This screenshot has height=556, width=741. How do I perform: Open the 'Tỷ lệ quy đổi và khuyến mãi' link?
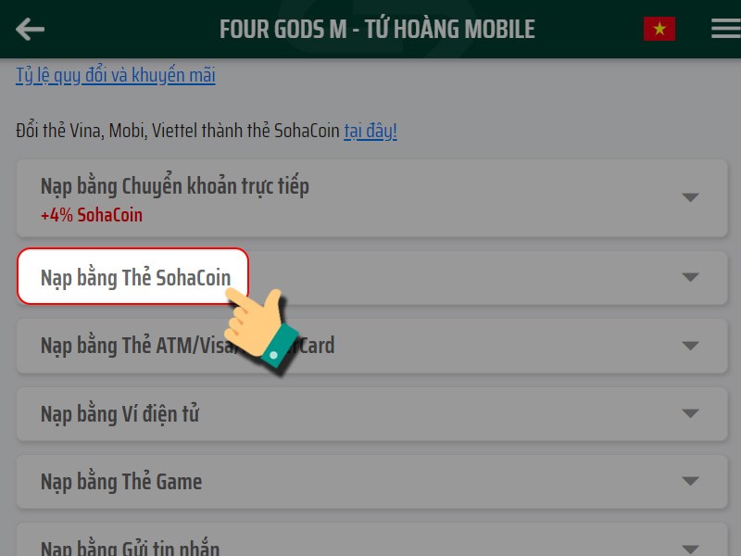point(116,75)
